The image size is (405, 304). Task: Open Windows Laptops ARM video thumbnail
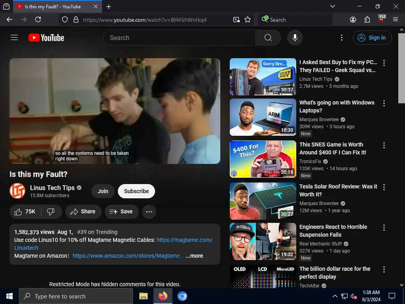pyautogui.click(x=263, y=117)
